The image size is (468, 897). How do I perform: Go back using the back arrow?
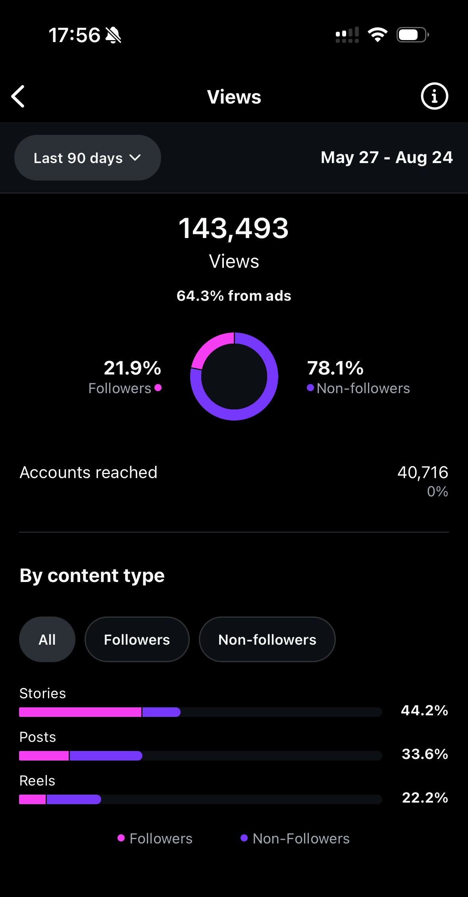click(x=18, y=96)
